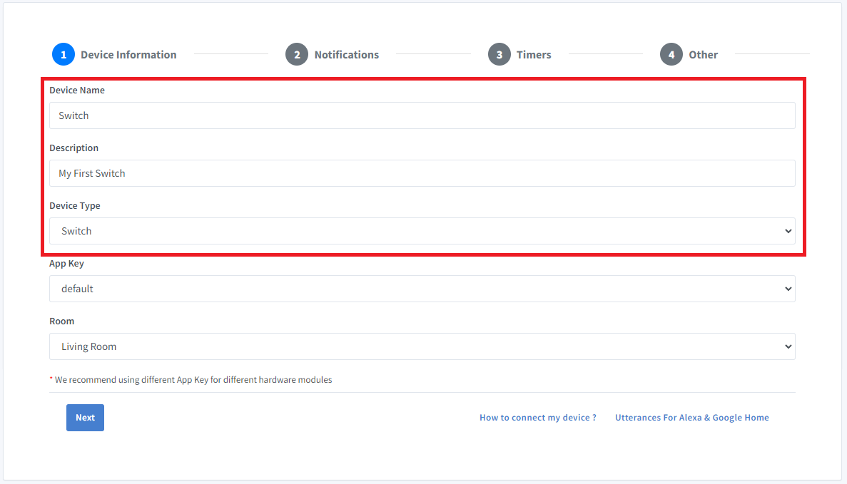The width and height of the screenshot is (847, 484).
Task: Open 'Utterances For Alexa & Google Home' link
Action: (x=691, y=418)
